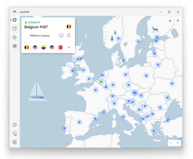Select Belgium flag in recent connections
Image resolution: width=193 pixels, height=159 pixels.
click(27, 47)
